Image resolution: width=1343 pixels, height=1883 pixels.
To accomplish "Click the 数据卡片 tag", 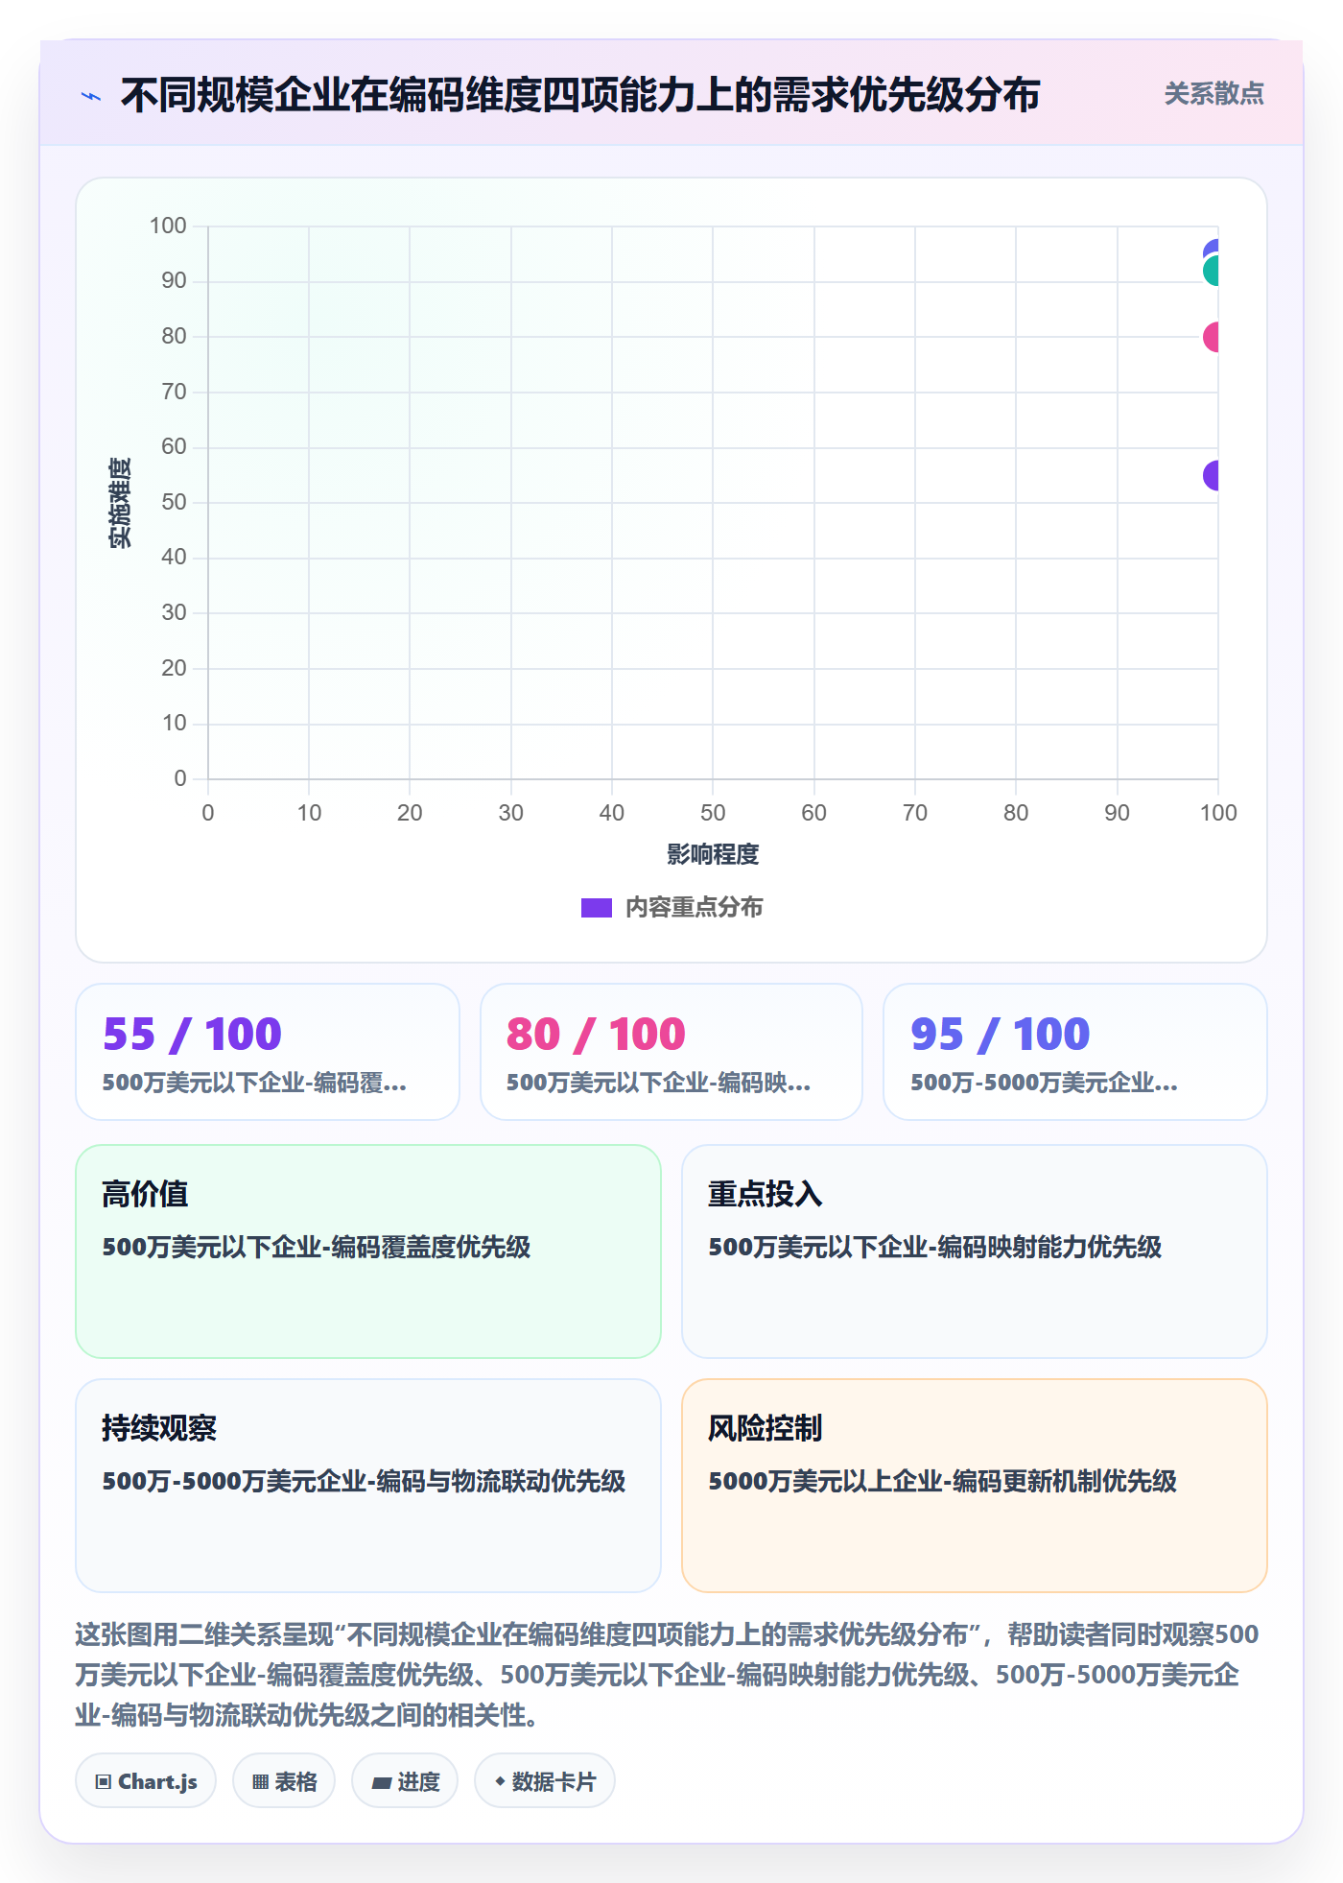I will [545, 1781].
